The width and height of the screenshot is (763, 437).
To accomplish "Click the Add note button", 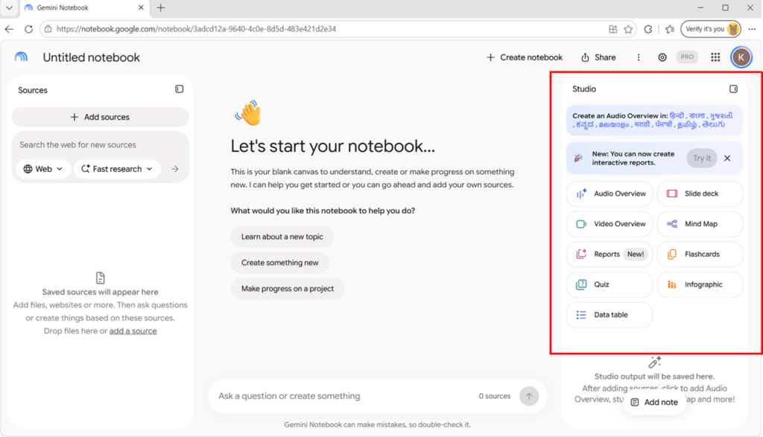I will 654,403.
